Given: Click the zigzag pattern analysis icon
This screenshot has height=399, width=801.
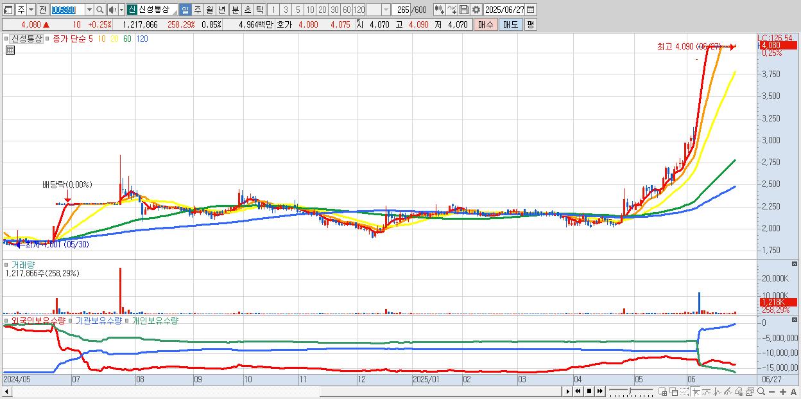Looking at the screenshot, I should (x=728, y=392).
